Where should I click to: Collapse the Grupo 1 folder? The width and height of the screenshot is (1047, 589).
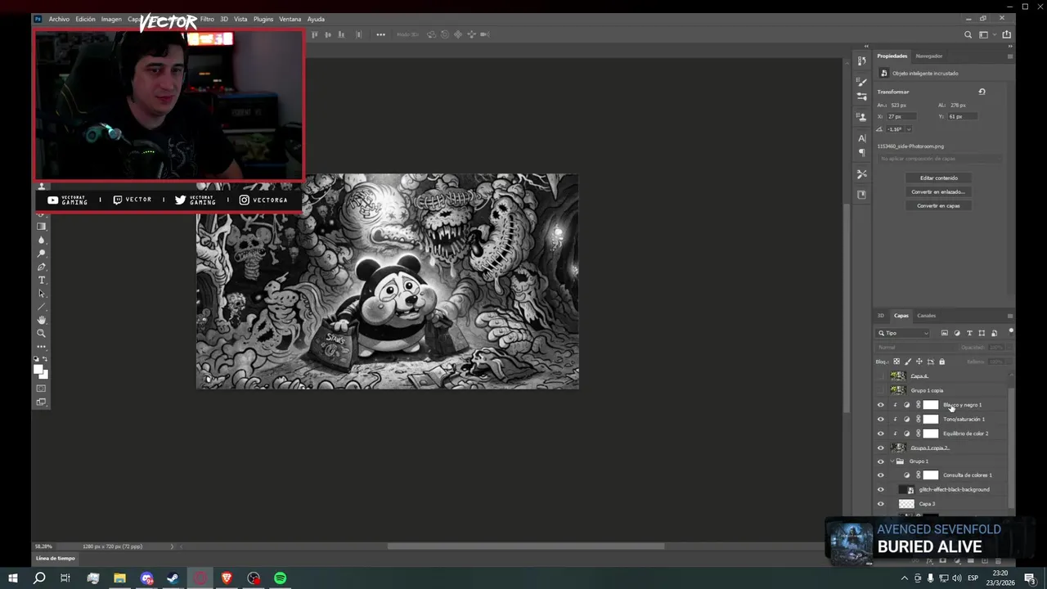coord(892,461)
